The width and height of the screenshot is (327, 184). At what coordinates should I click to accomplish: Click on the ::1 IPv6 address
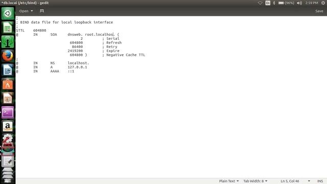71,71
